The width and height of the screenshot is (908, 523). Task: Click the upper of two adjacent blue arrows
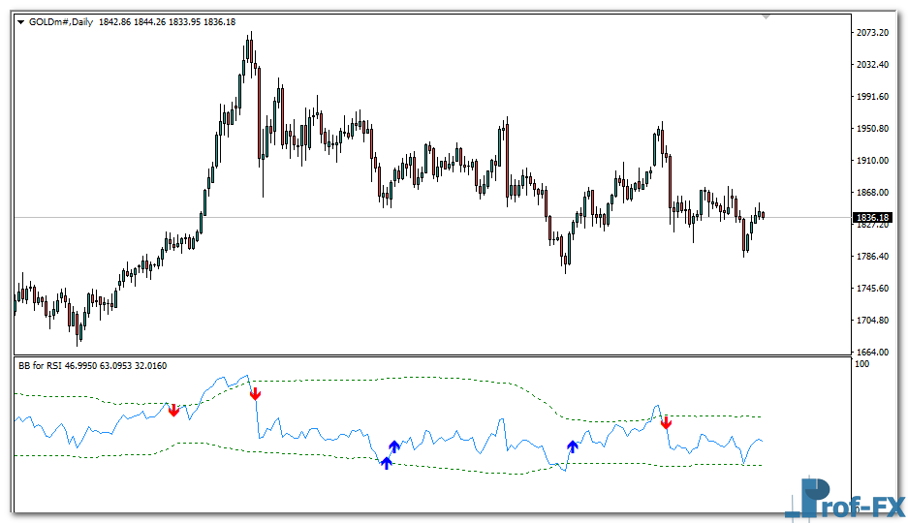(394, 446)
